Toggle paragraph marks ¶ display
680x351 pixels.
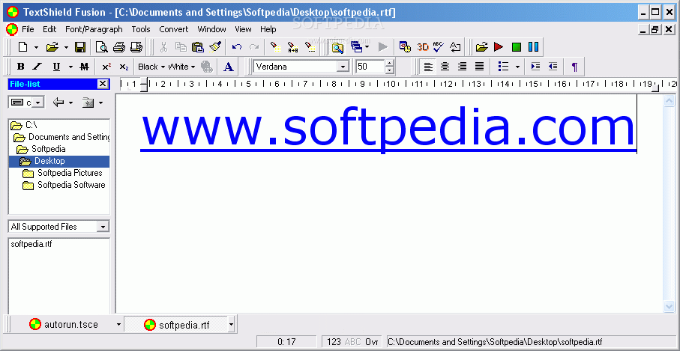[x=574, y=67]
